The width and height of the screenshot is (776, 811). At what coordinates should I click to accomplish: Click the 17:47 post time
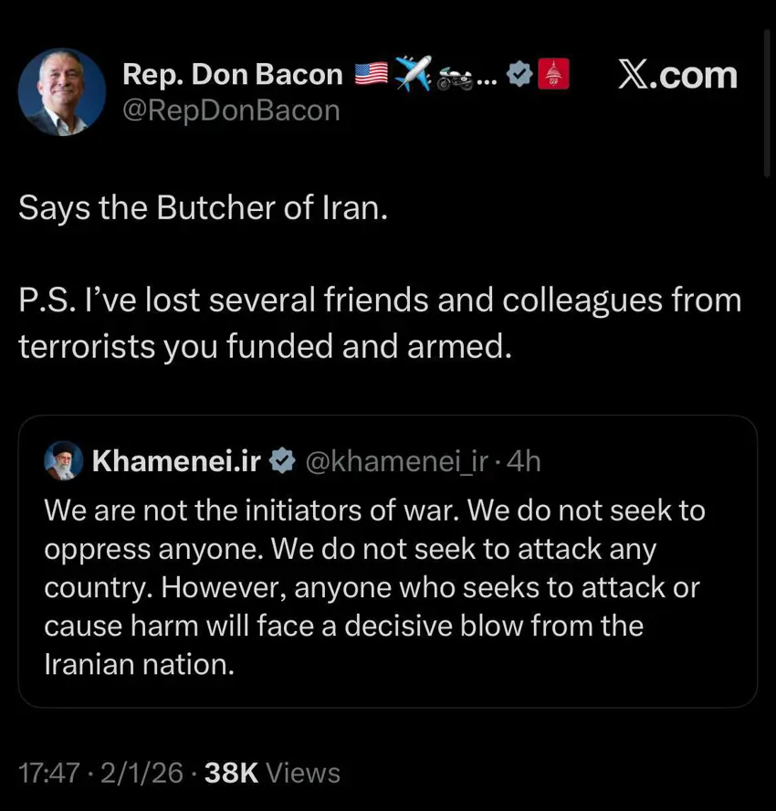(47, 773)
